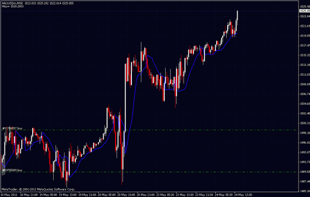The image size is (310, 197).
Task: Click the 23 May 05:30 time label
Action: tap(165, 195)
